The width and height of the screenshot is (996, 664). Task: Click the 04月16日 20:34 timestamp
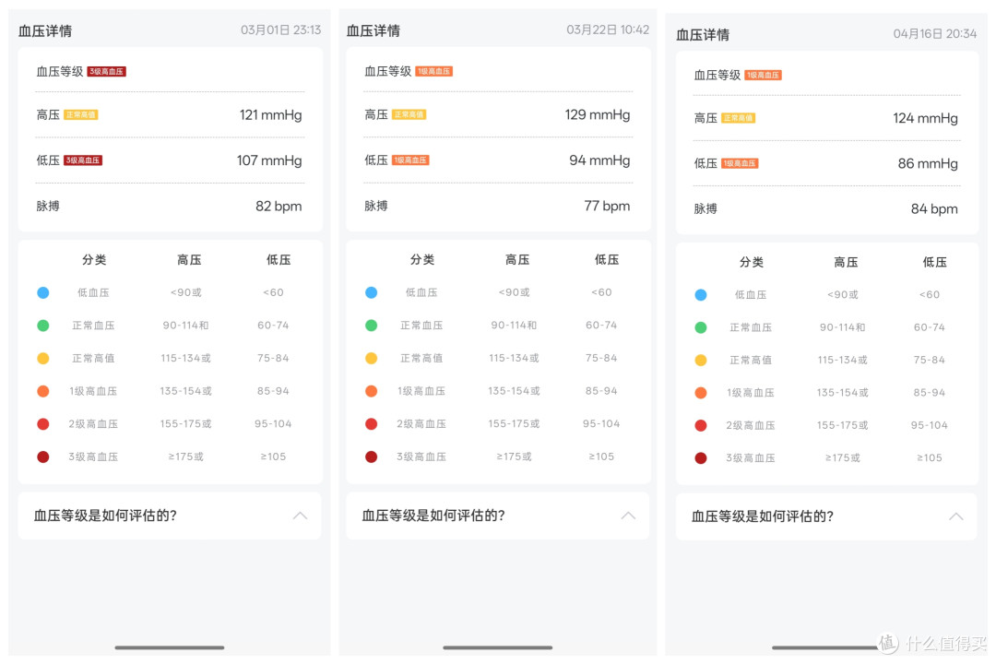pyautogui.click(x=935, y=34)
